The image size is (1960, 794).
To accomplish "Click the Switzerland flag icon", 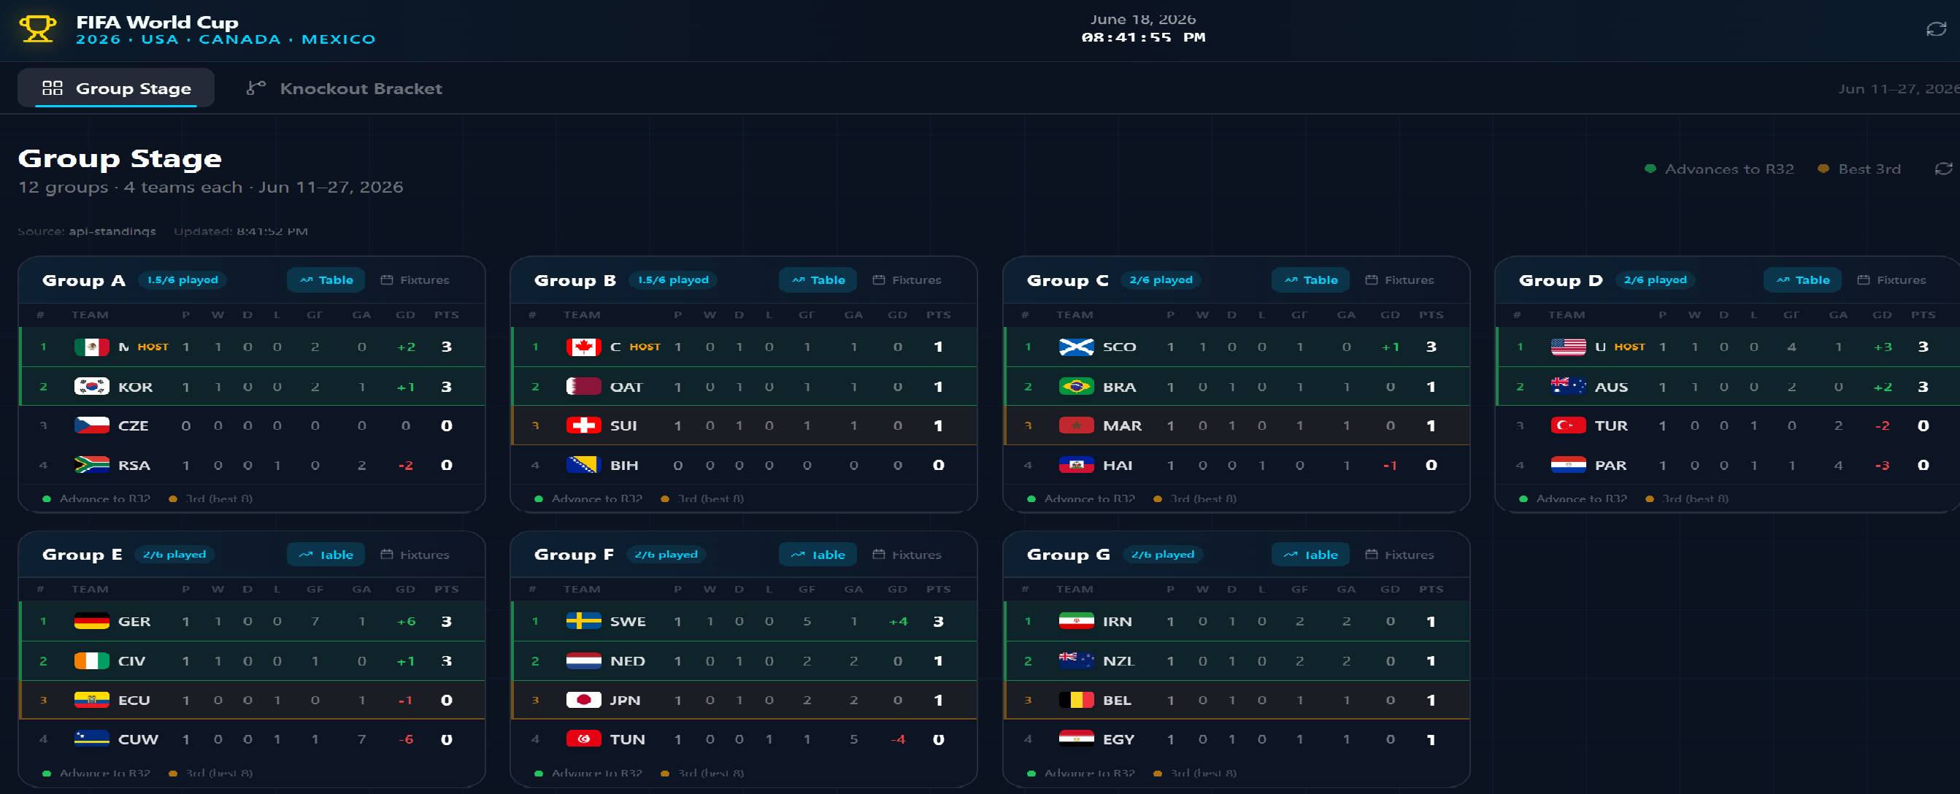I will [583, 425].
